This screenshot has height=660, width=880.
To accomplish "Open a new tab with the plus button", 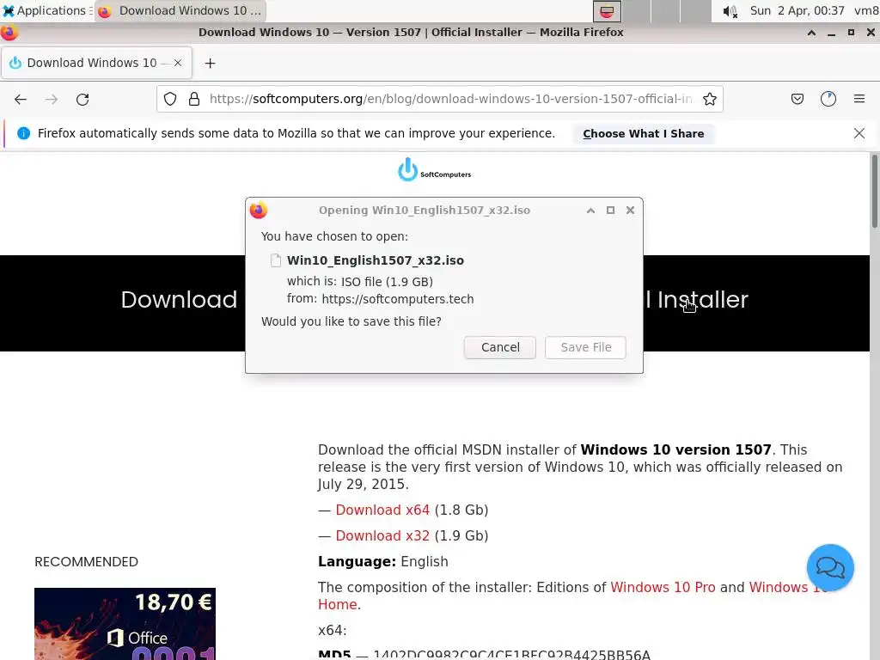I will (x=210, y=64).
